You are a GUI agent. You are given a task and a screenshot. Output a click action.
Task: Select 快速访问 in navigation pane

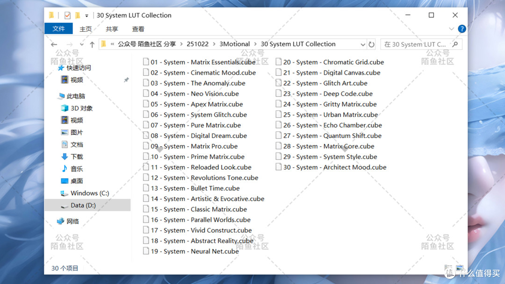point(79,68)
